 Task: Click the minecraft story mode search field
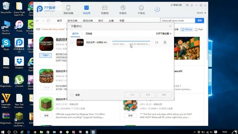tap(178, 20)
